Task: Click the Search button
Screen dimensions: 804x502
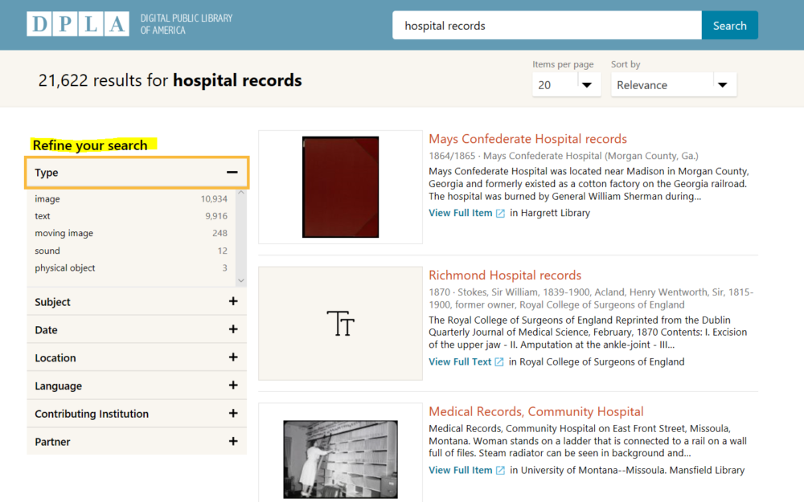Action: click(x=729, y=25)
